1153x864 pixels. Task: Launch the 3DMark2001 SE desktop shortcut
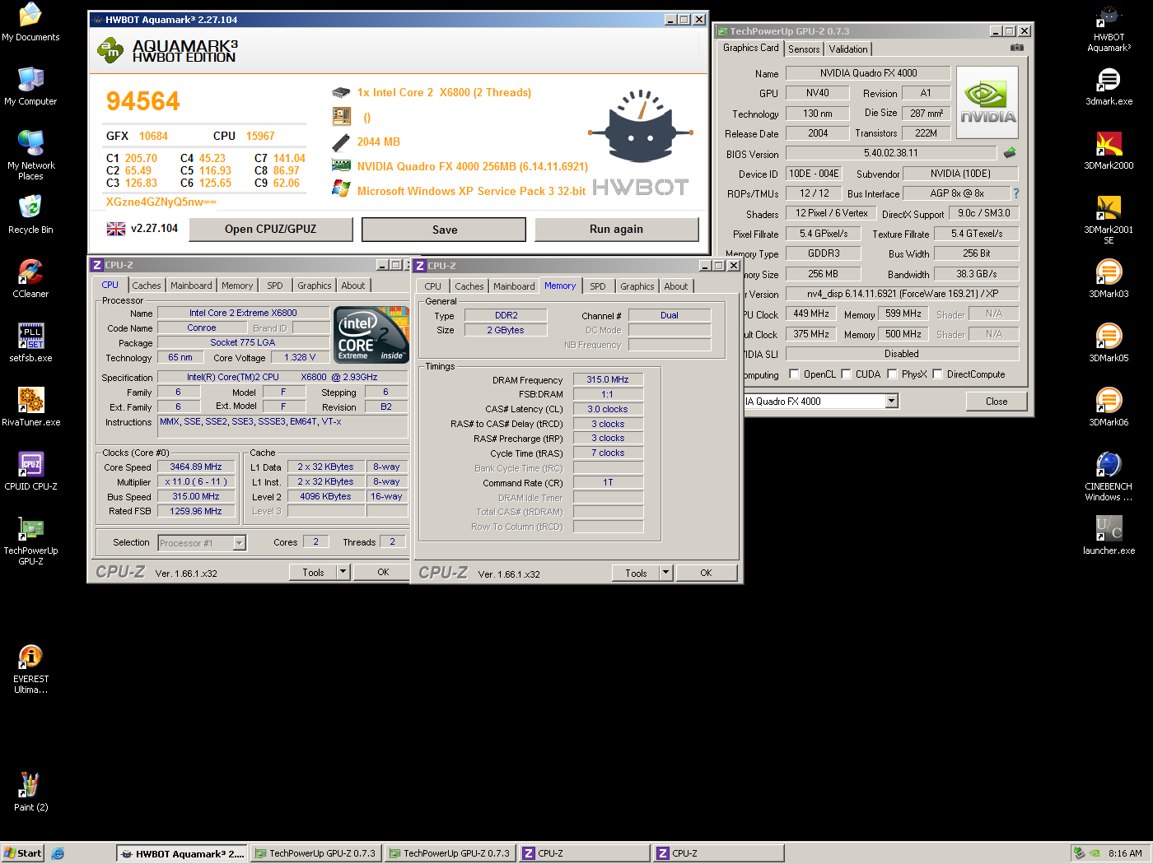(x=1109, y=220)
